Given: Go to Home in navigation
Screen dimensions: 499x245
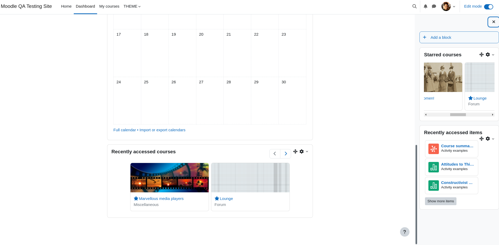Looking at the screenshot, I should point(66,6).
